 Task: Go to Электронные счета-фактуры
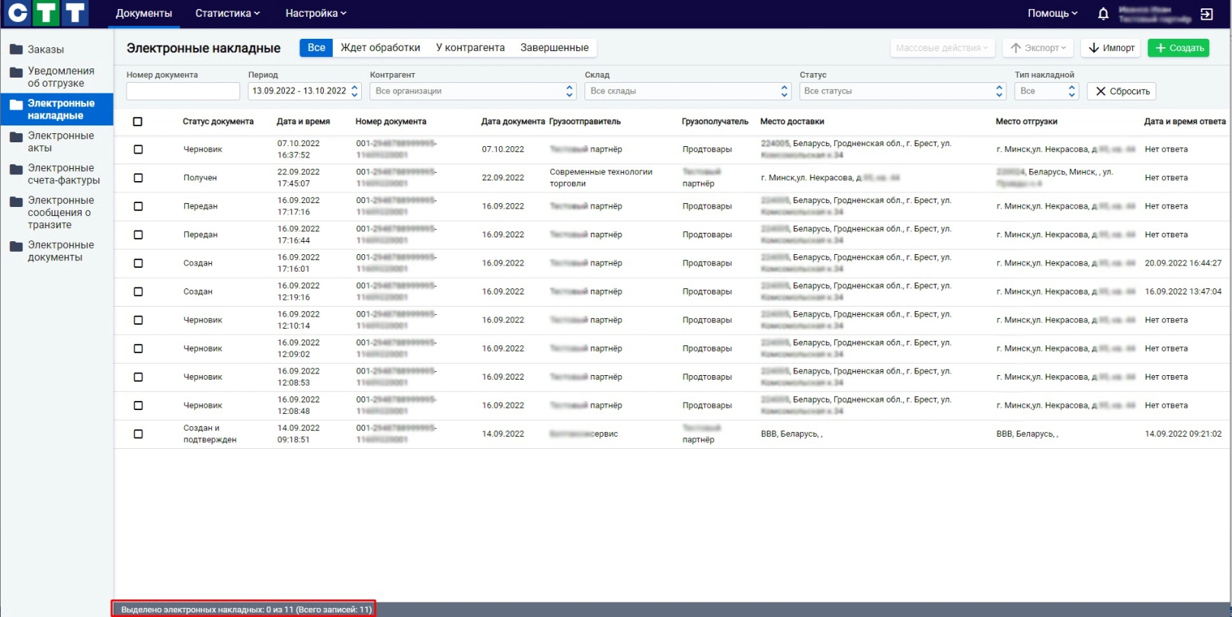(x=57, y=174)
